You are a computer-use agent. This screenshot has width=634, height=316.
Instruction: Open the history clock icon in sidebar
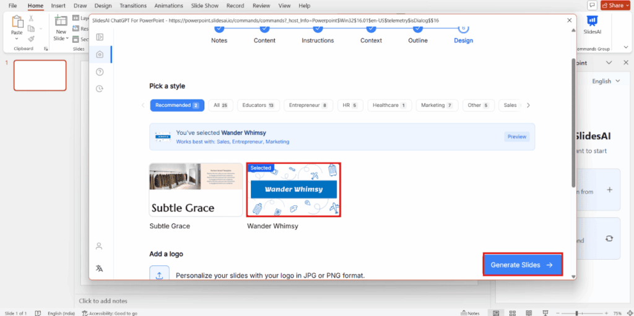click(99, 89)
